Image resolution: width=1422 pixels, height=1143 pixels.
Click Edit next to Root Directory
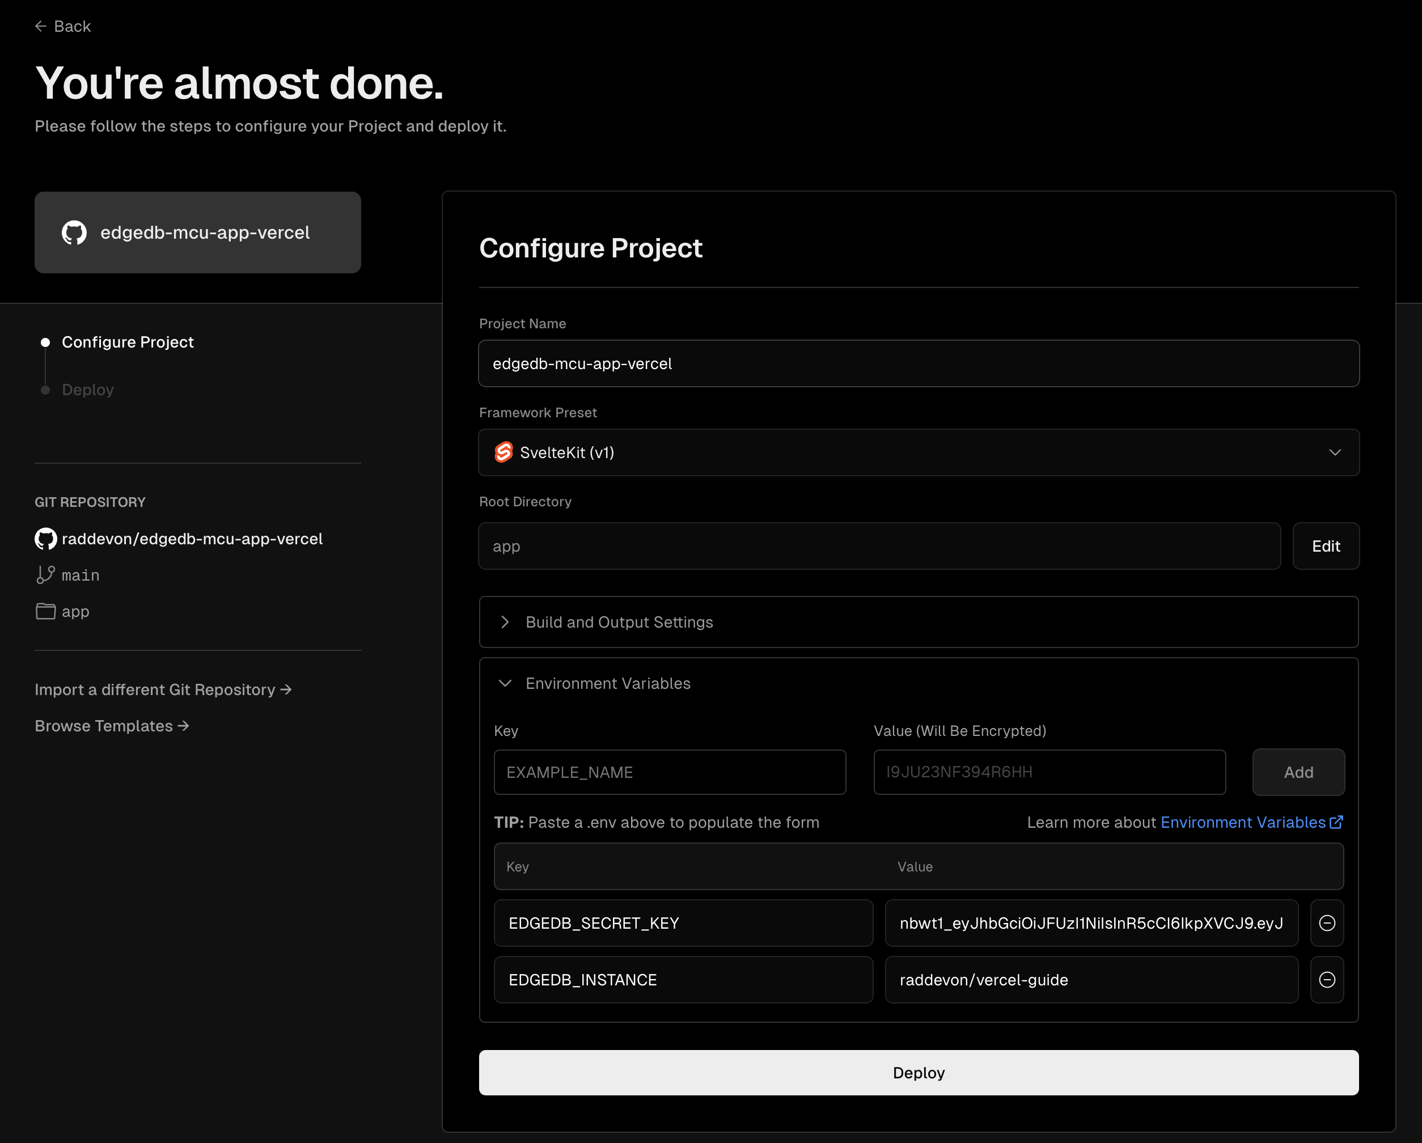point(1326,546)
